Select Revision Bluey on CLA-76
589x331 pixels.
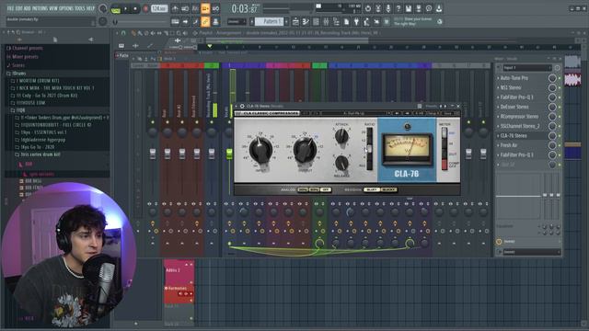(372, 189)
